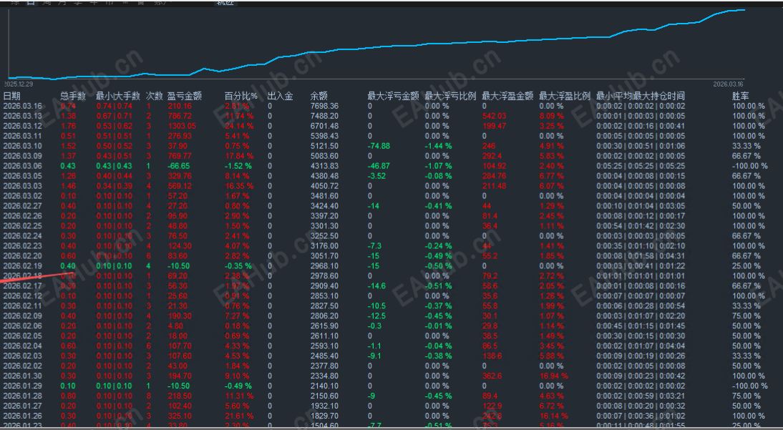Click the 最大浮盈金额 column header

508,96
